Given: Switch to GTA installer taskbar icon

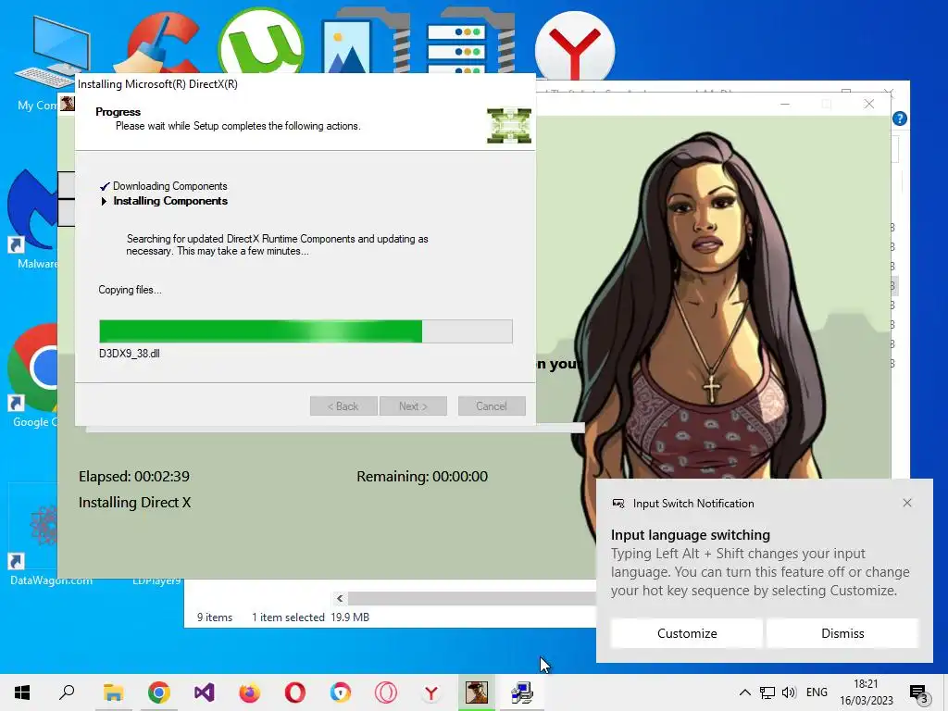Looking at the screenshot, I should 477,692.
